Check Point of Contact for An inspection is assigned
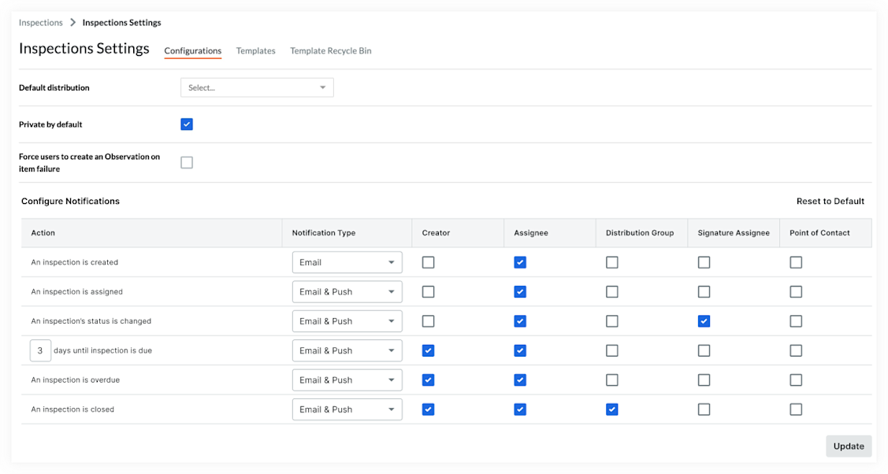 coord(796,292)
